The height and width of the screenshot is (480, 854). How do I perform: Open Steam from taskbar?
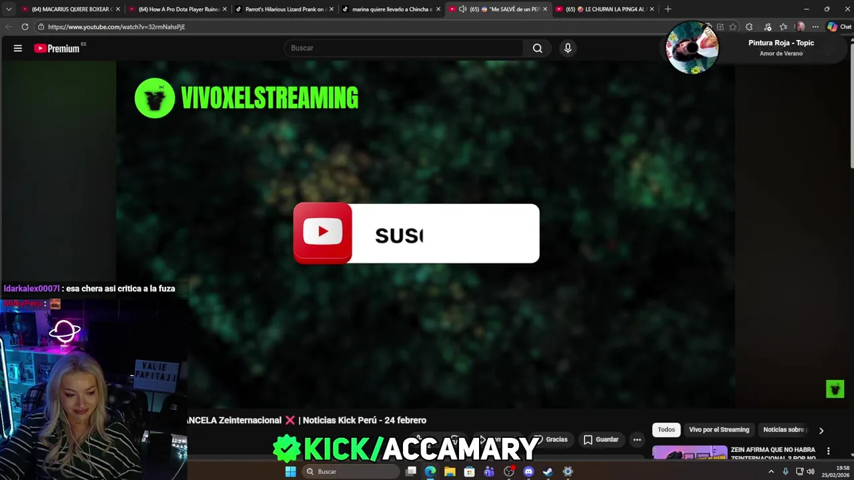click(548, 471)
